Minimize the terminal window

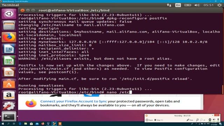(x=28, y=10)
